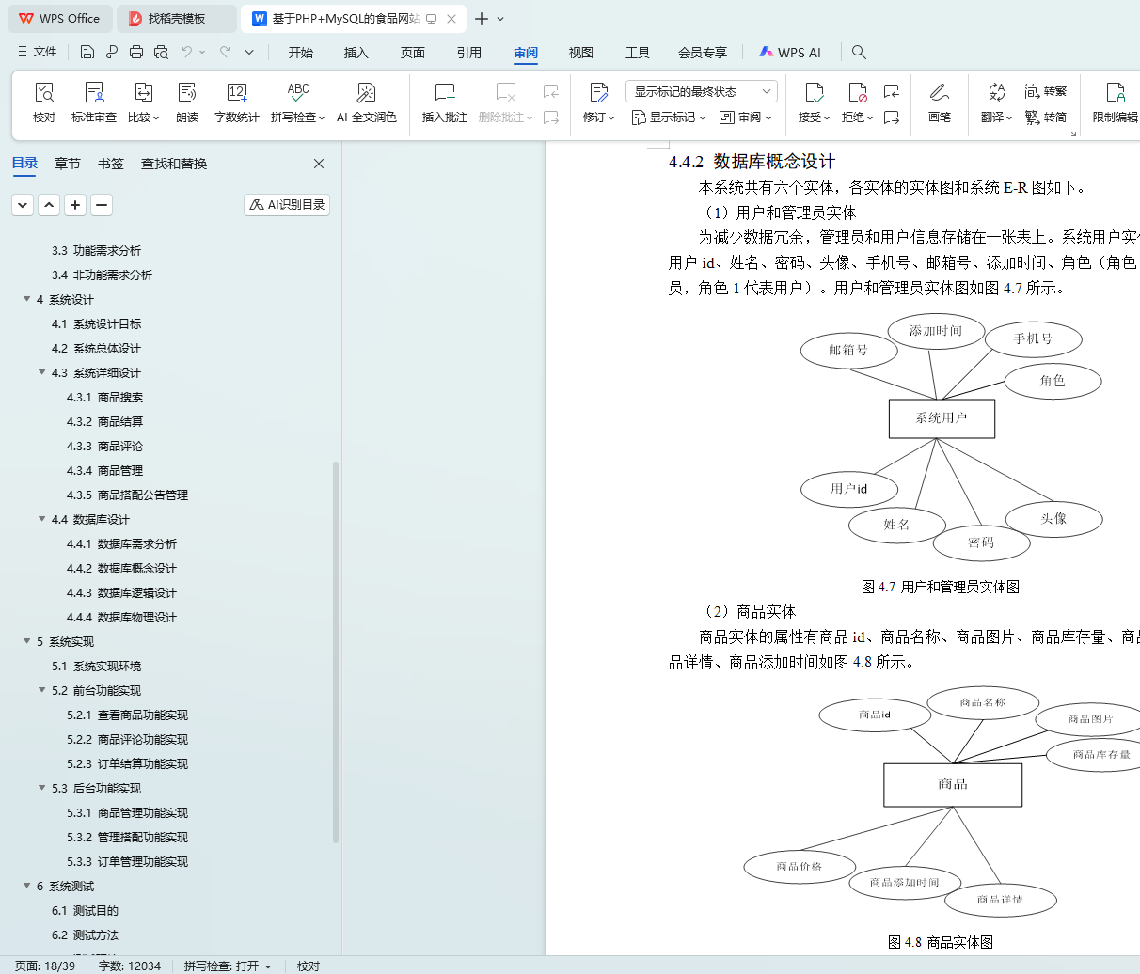
Task: Click the minus button in outline panel
Action: 102,204
